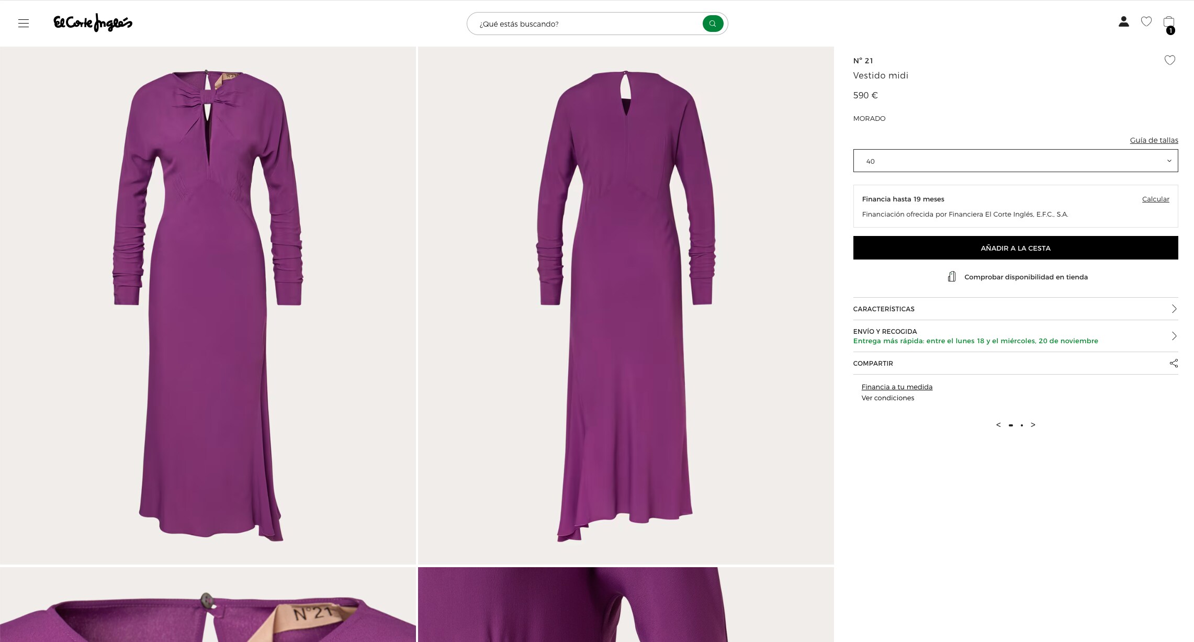Open the hamburger navigation menu
This screenshot has width=1194, height=642.
coord(24,23)
